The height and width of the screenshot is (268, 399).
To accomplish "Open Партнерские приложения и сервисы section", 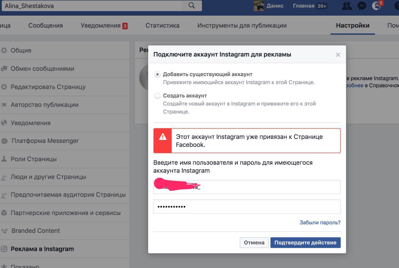I will pyautogui.click(x=65, y=213).
